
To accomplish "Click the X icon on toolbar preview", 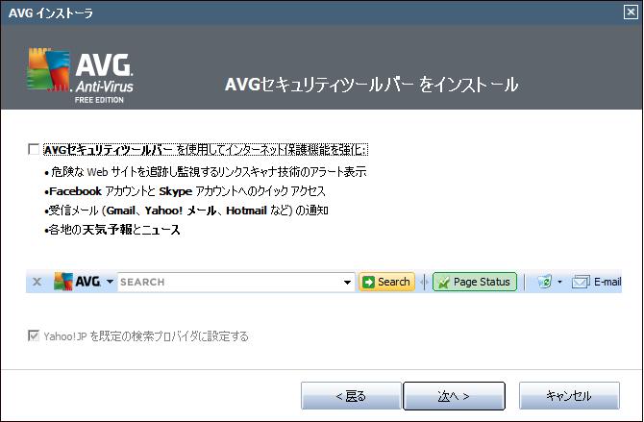I will pyautogui.click(x=37, y=282).
